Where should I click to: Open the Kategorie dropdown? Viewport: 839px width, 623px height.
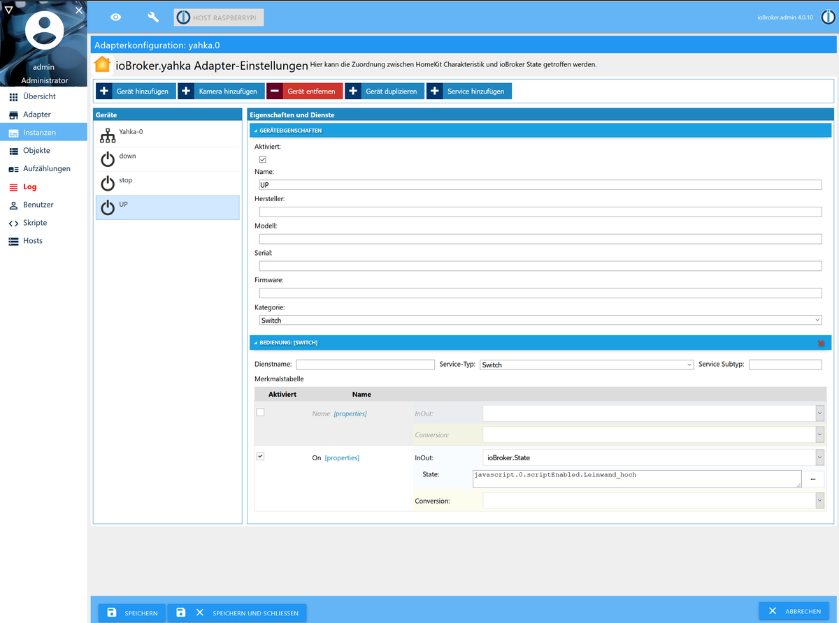coord(540,320)
